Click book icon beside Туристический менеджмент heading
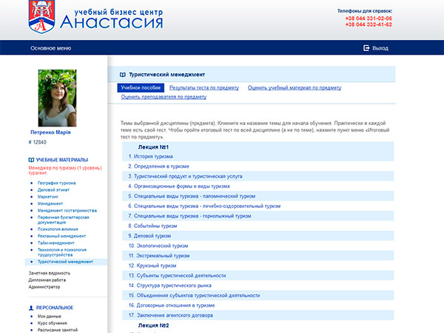The width and height of the screenshot is (444, 333). (122, 75)
